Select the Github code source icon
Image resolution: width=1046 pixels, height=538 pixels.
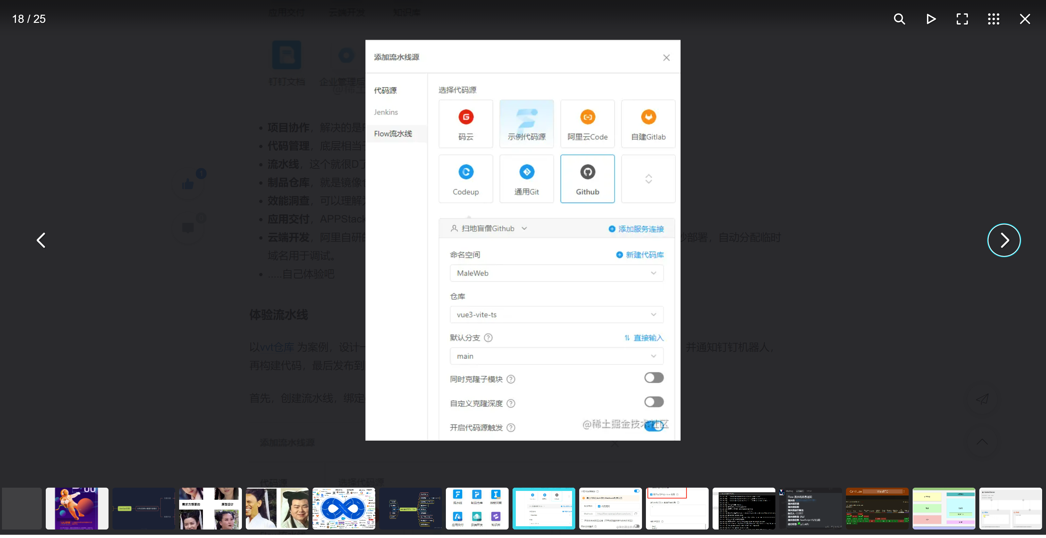(587, 172)
